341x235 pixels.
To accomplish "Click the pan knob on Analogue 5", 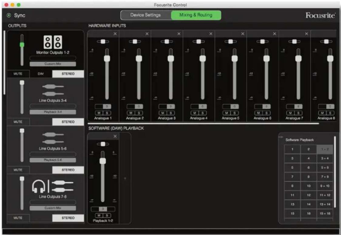I will [x=230, y=41].
